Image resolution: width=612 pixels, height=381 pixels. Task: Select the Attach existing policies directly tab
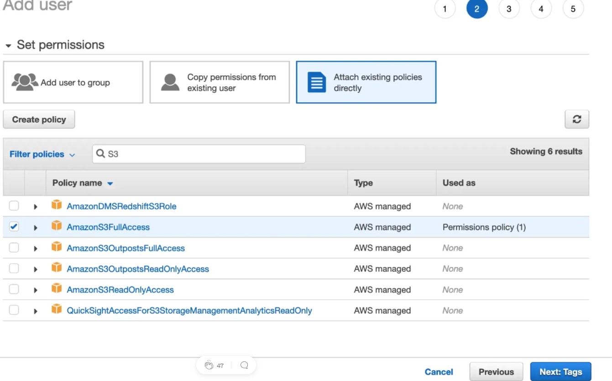pyautogui.click(x=366, y=82)
